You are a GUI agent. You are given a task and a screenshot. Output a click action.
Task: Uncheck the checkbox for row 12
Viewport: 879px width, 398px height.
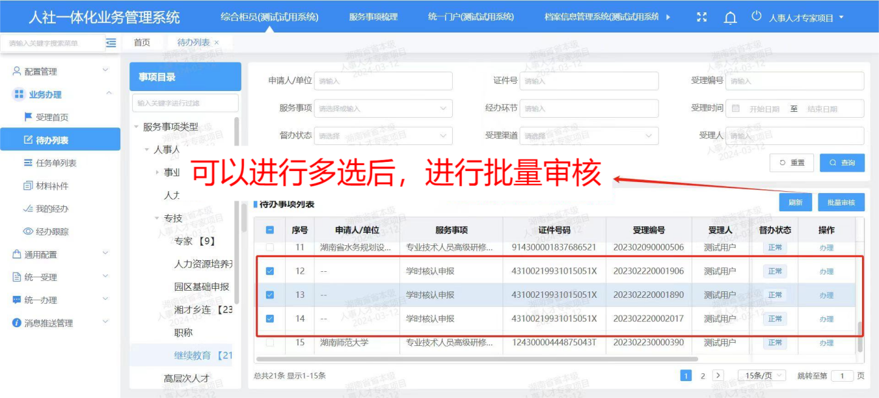click(x=270, y=271)
